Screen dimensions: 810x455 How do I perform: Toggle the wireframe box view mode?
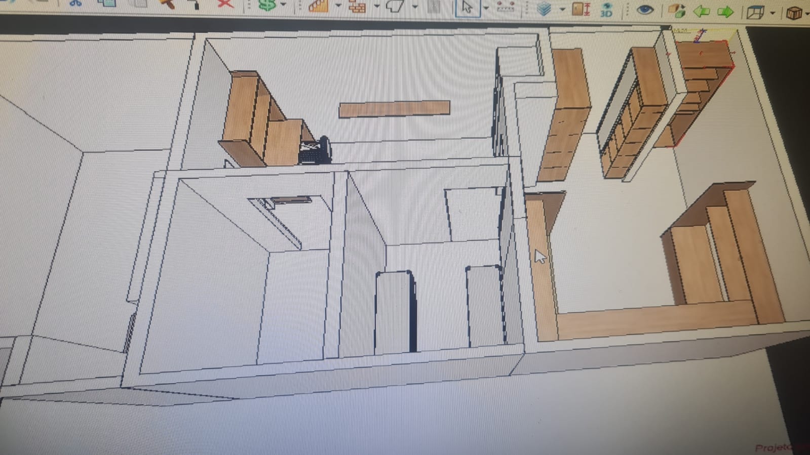(755, 12)
